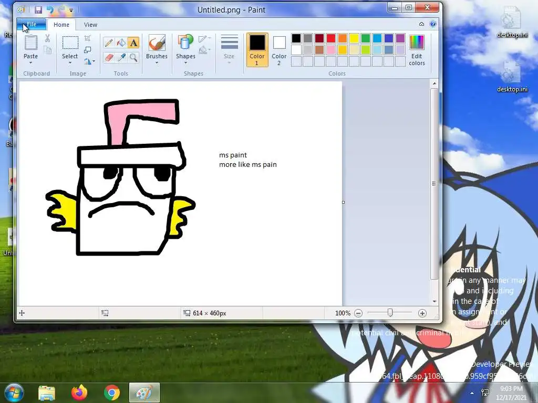This screenshot has width=538, height=403.
Task: Click the Redo arrow in quick access toolbar
Action: (61, 10)
